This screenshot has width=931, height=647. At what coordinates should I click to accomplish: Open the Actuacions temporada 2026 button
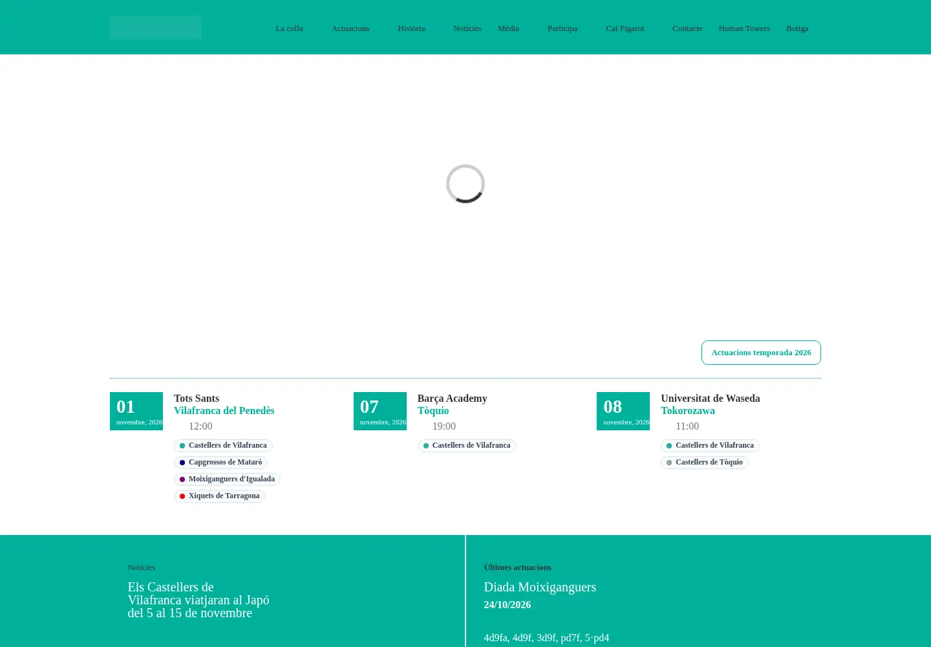(x=761, y=353)
